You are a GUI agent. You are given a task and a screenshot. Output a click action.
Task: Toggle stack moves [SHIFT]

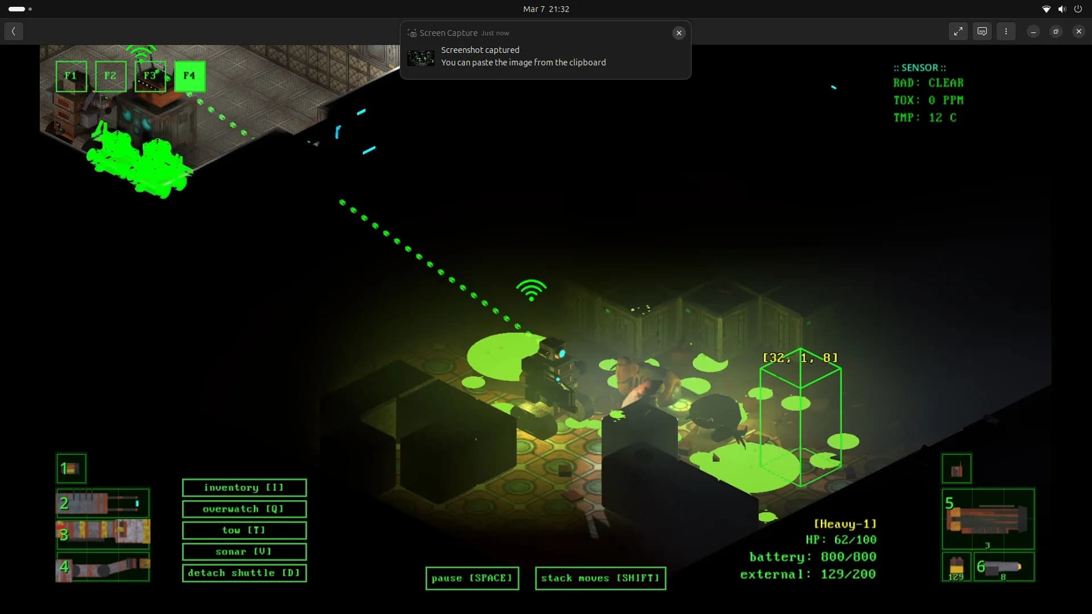[x=600, y=578]
